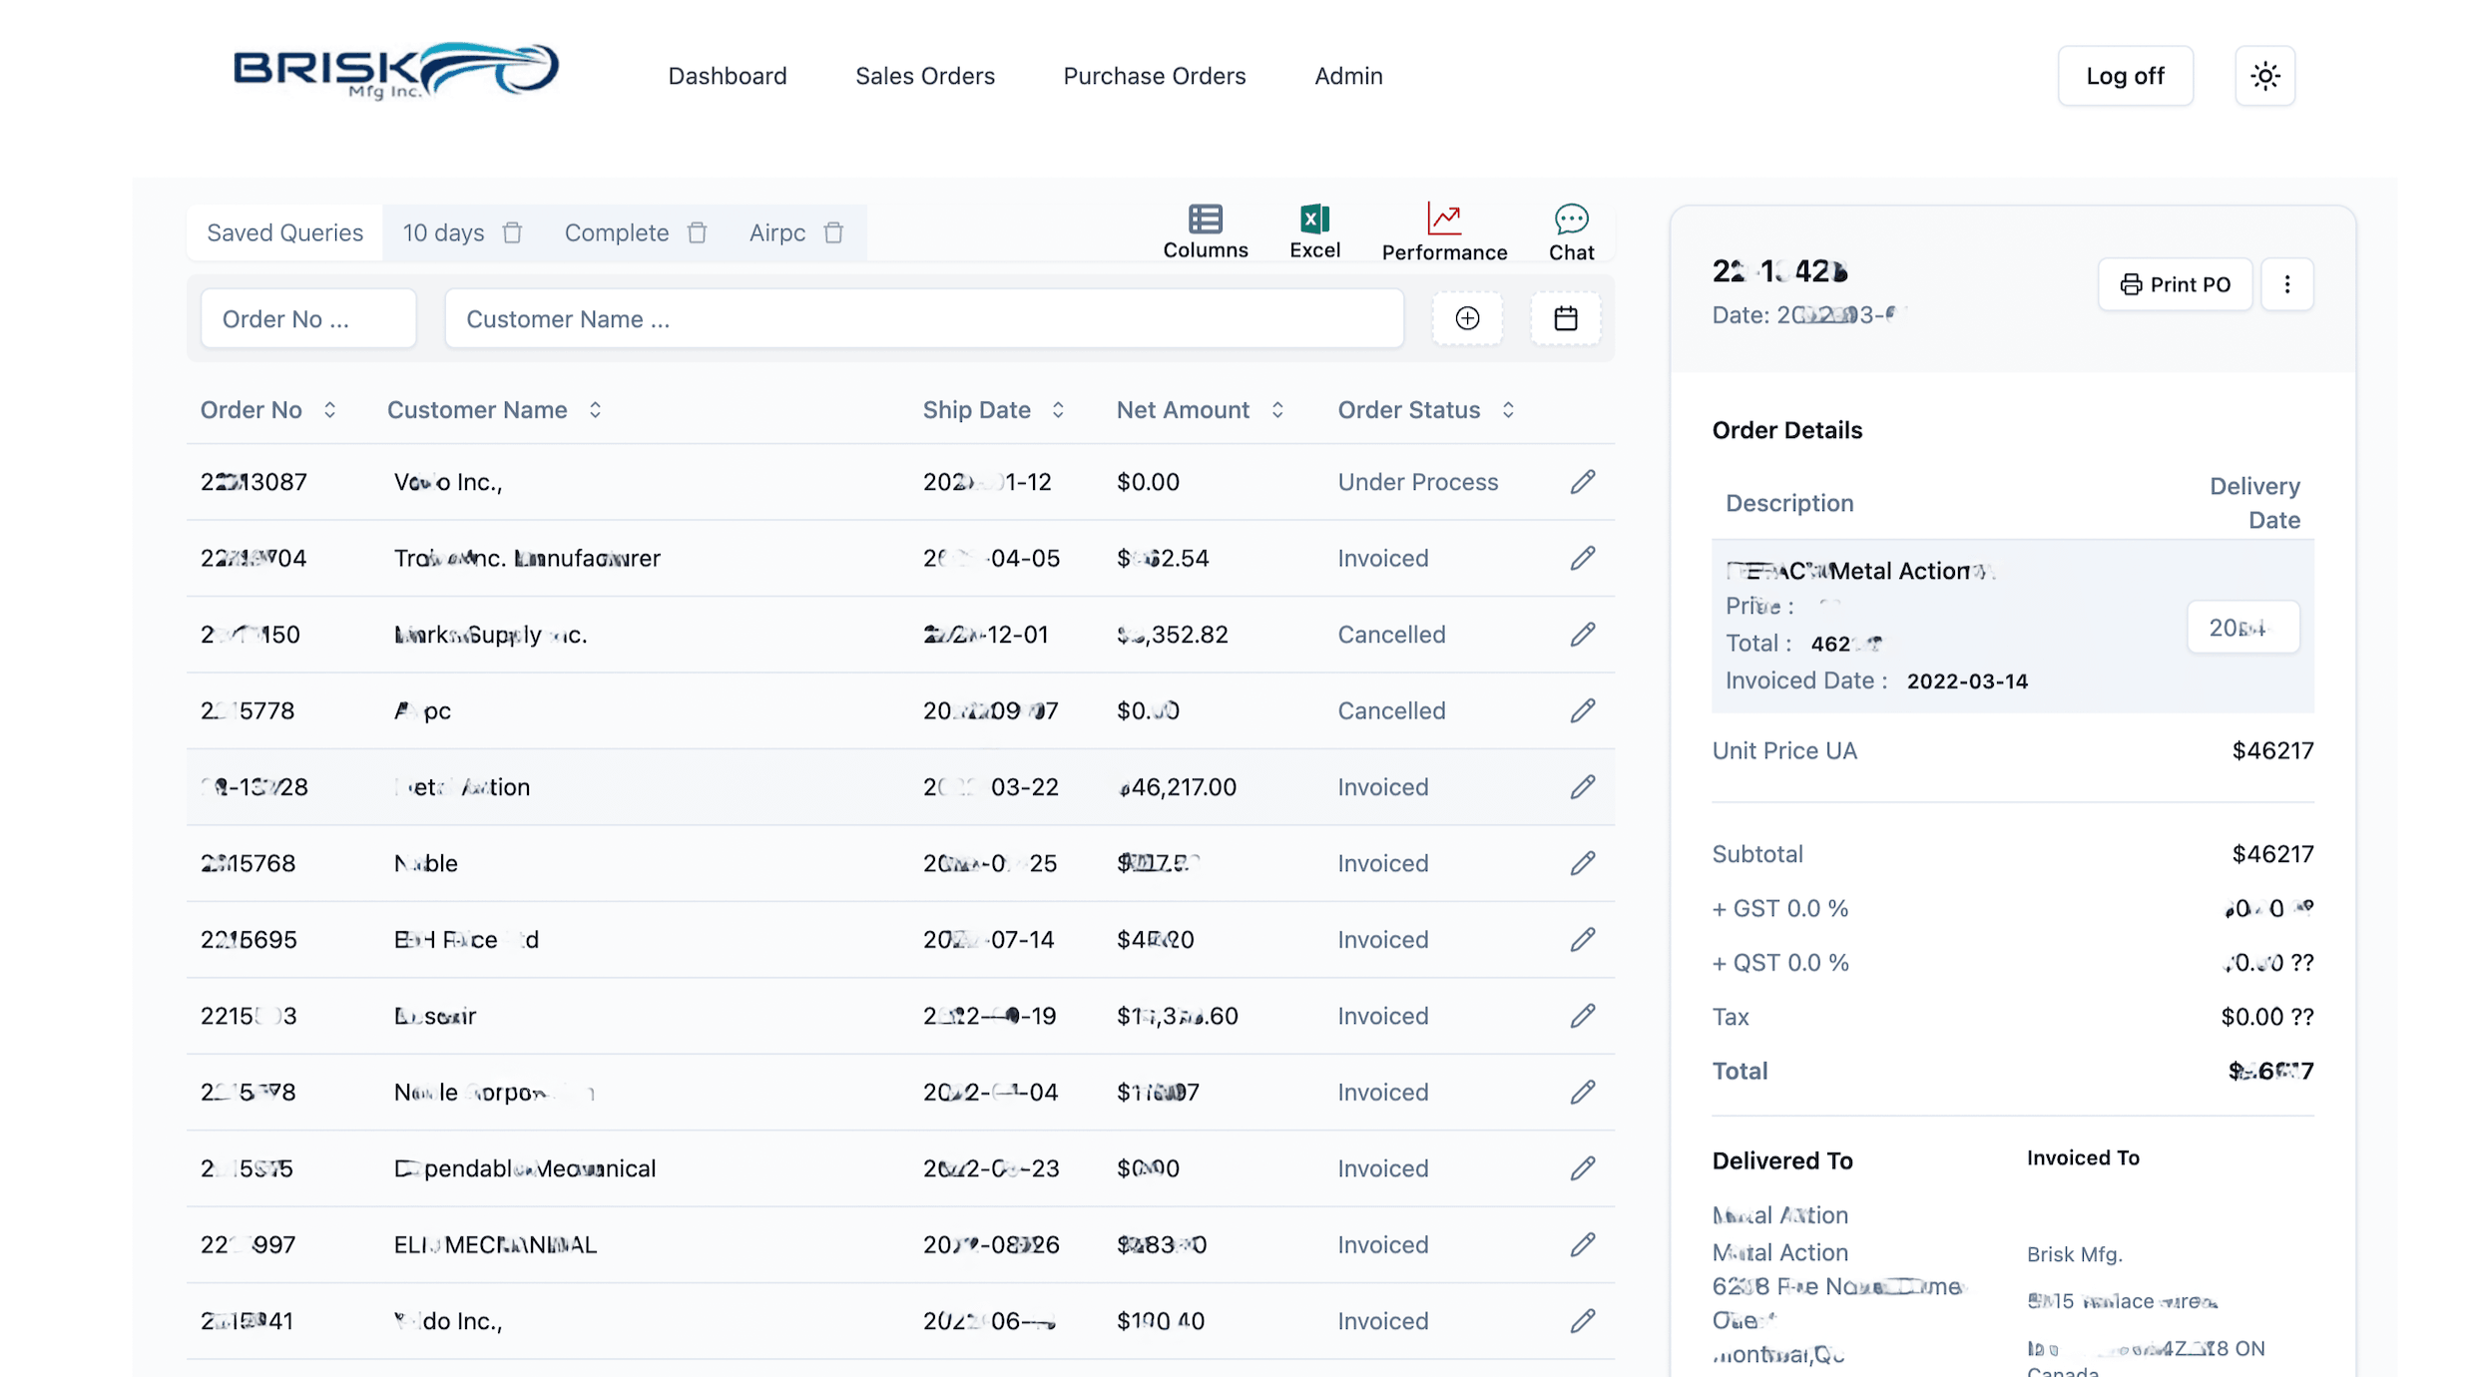Click the '$46,217.00' net amount cell
Image resolution: width=2491 pixels, height=1377 pixels.
pyautogui.click(x=1176, y=787)
